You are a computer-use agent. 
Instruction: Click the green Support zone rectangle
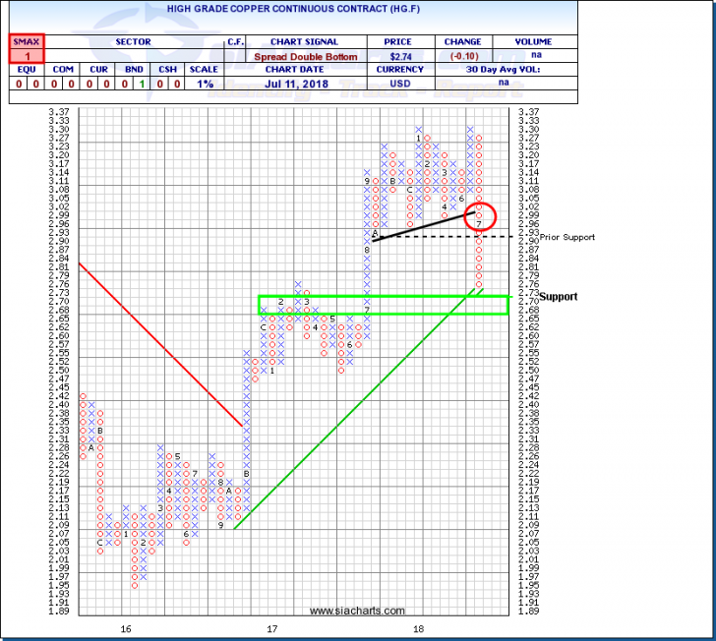tap(384, 305)
